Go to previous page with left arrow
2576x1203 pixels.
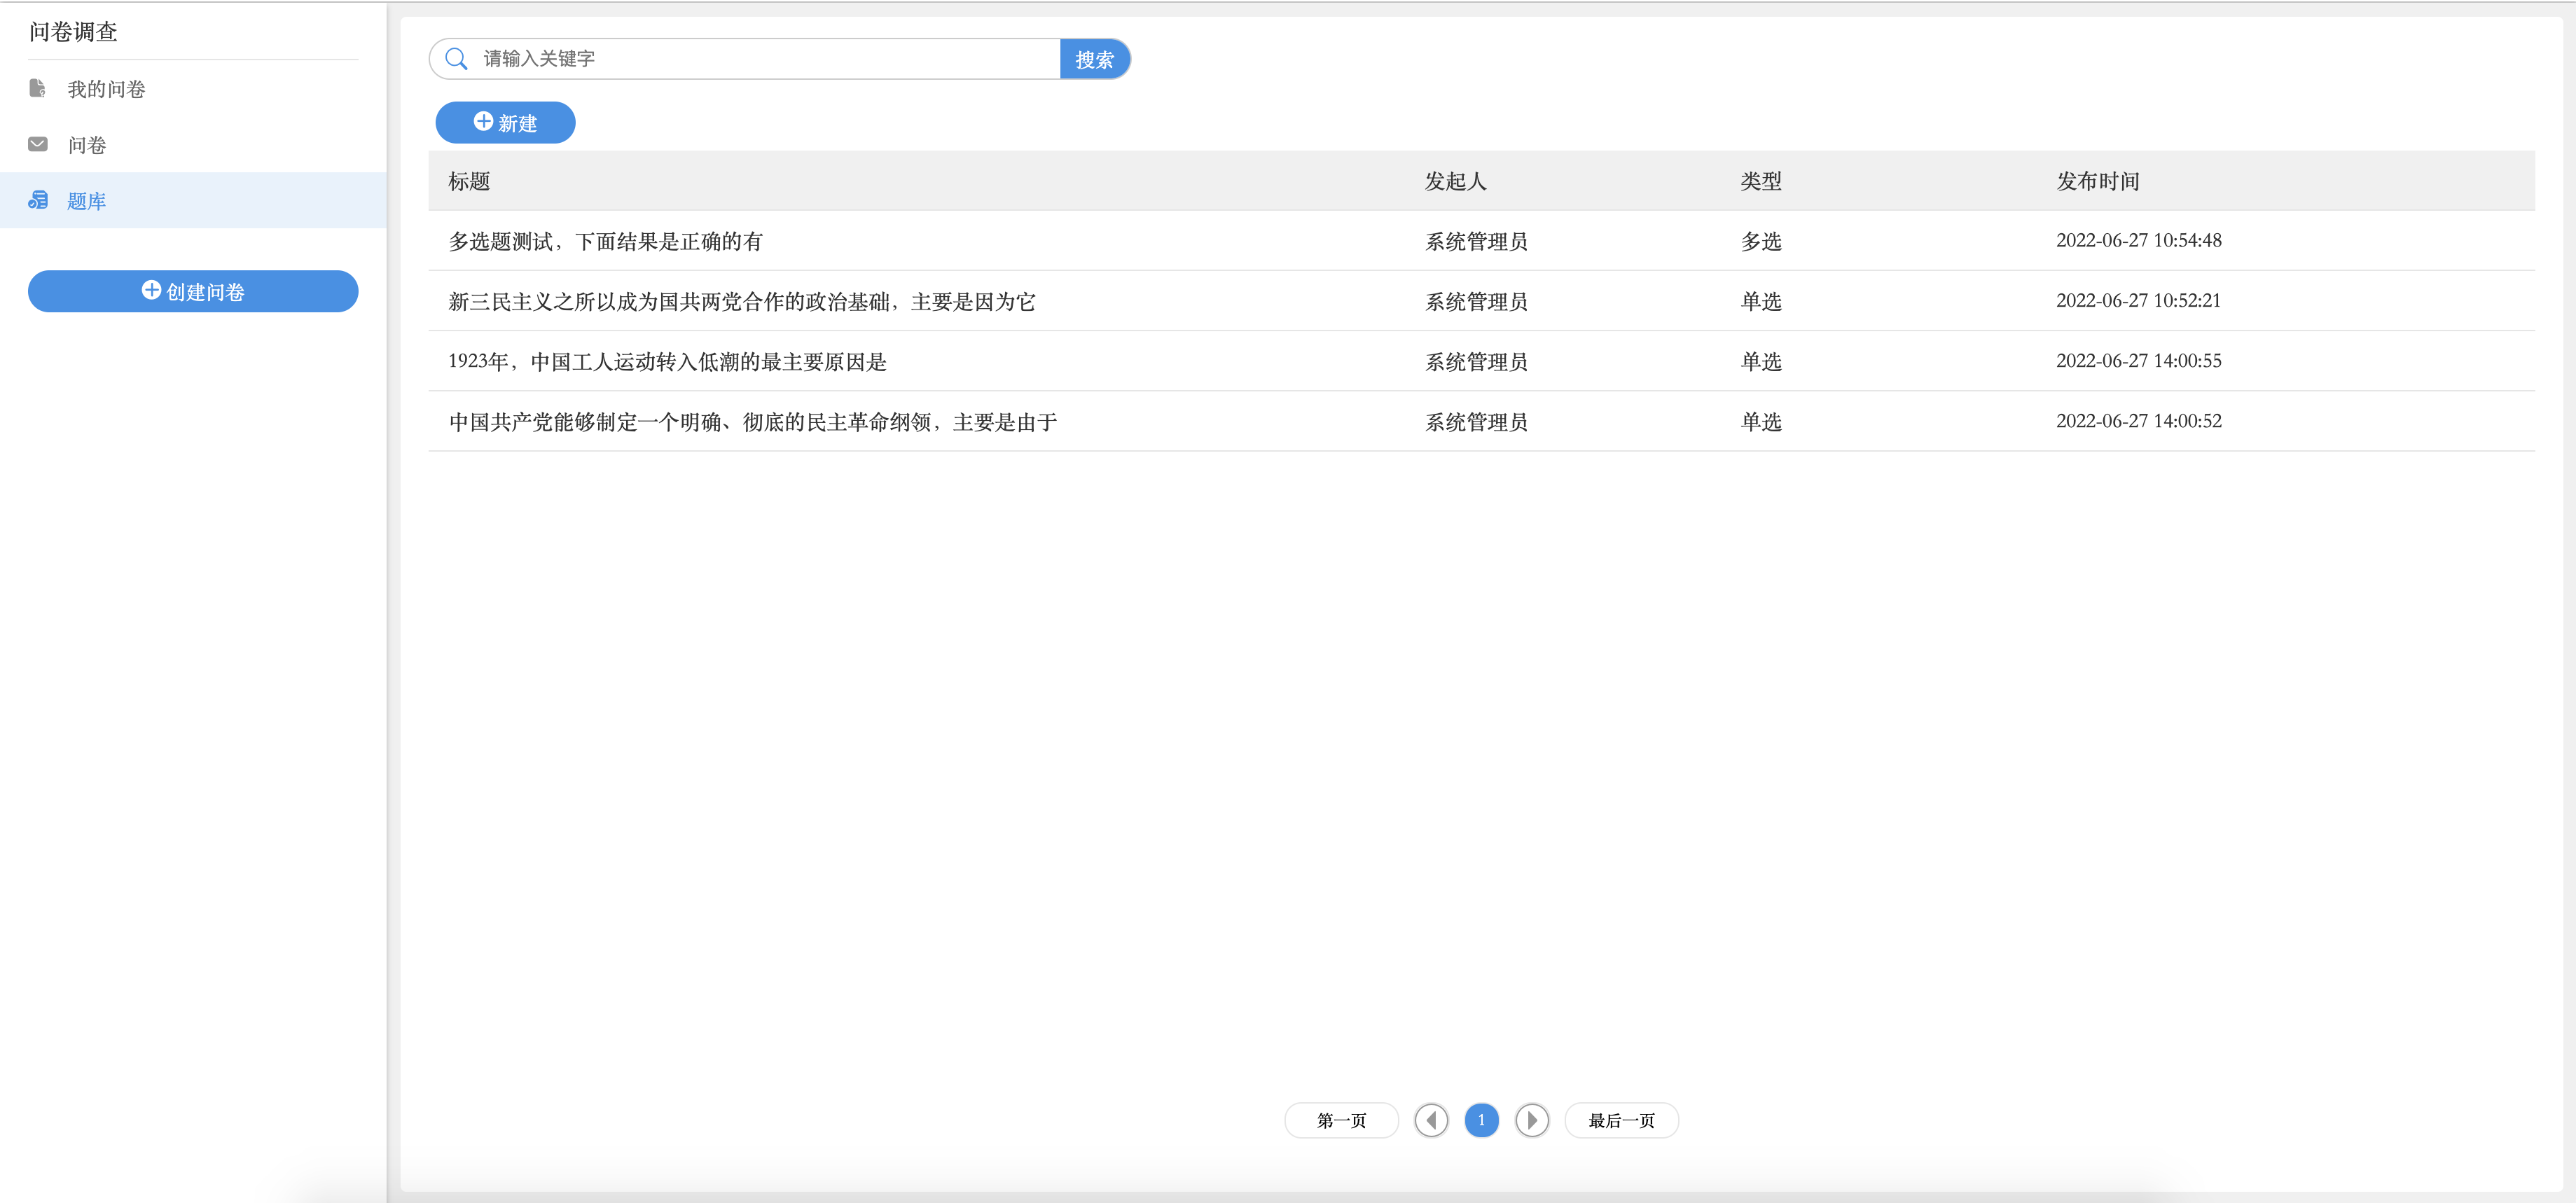click(x=1431, y=1120)
